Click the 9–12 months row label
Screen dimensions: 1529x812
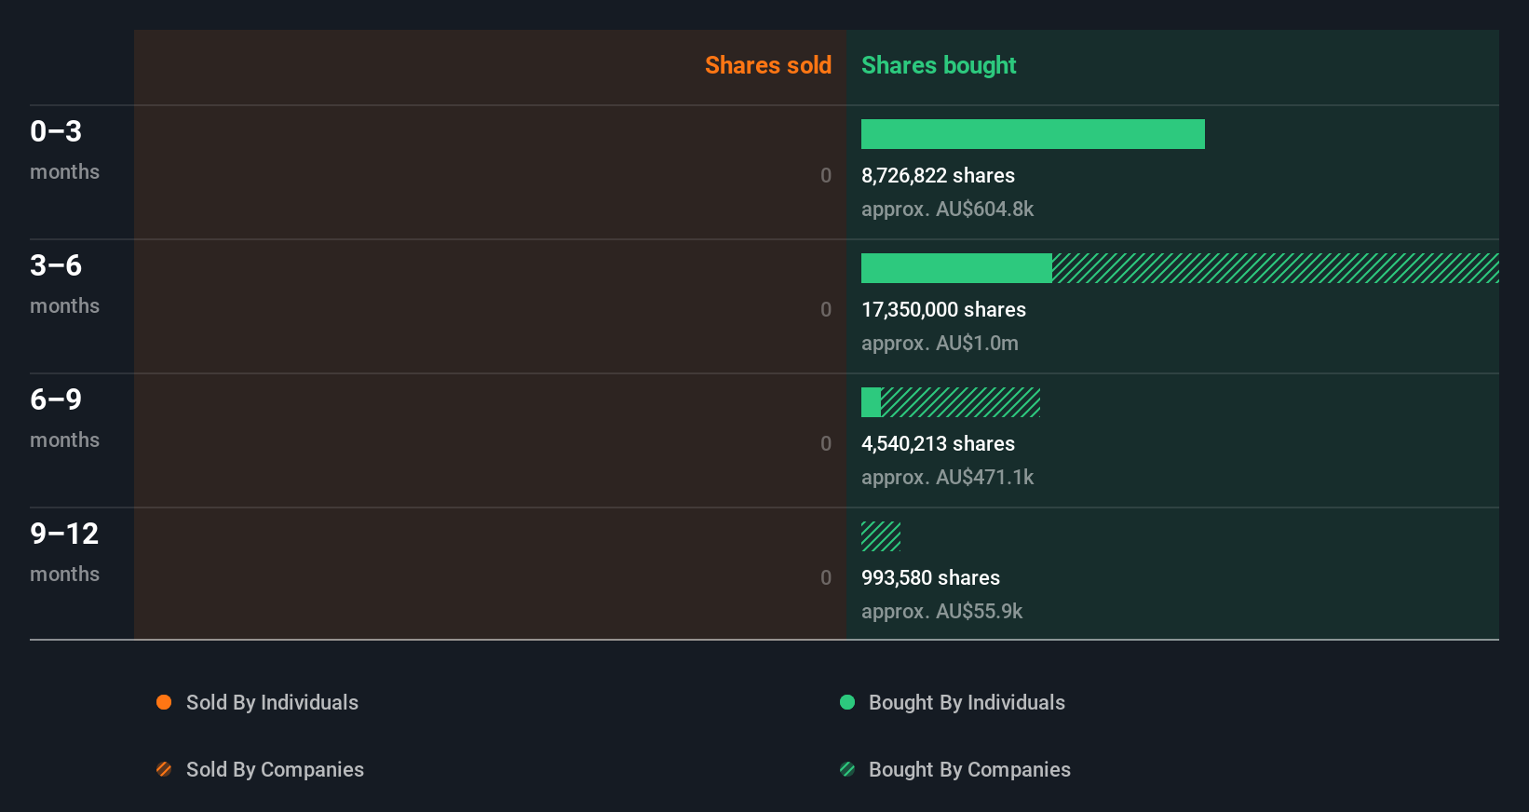[x=64, y=552]
